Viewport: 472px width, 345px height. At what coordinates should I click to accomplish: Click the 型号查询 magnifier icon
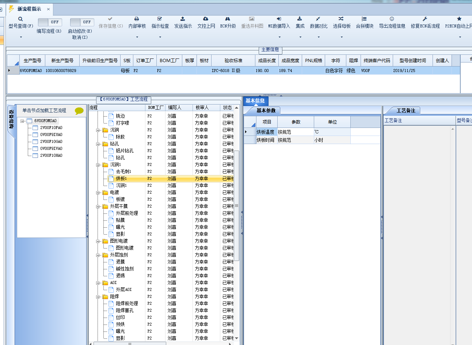coord(20,19)
